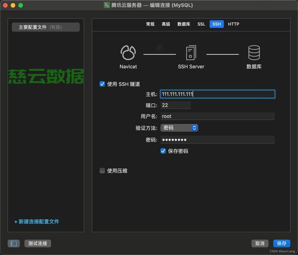Toggle the sidebar panel icon button
Image resolution: width=298 pixels, height=255 pixels.
coord(14,243)
